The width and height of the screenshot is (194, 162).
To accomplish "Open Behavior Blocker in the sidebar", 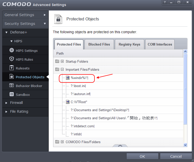I will tap(25, 86).
